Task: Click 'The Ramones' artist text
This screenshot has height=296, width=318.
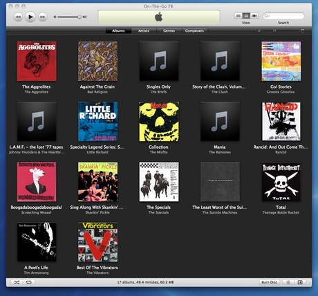Action: pyautogui.click(x=220, y=152)
